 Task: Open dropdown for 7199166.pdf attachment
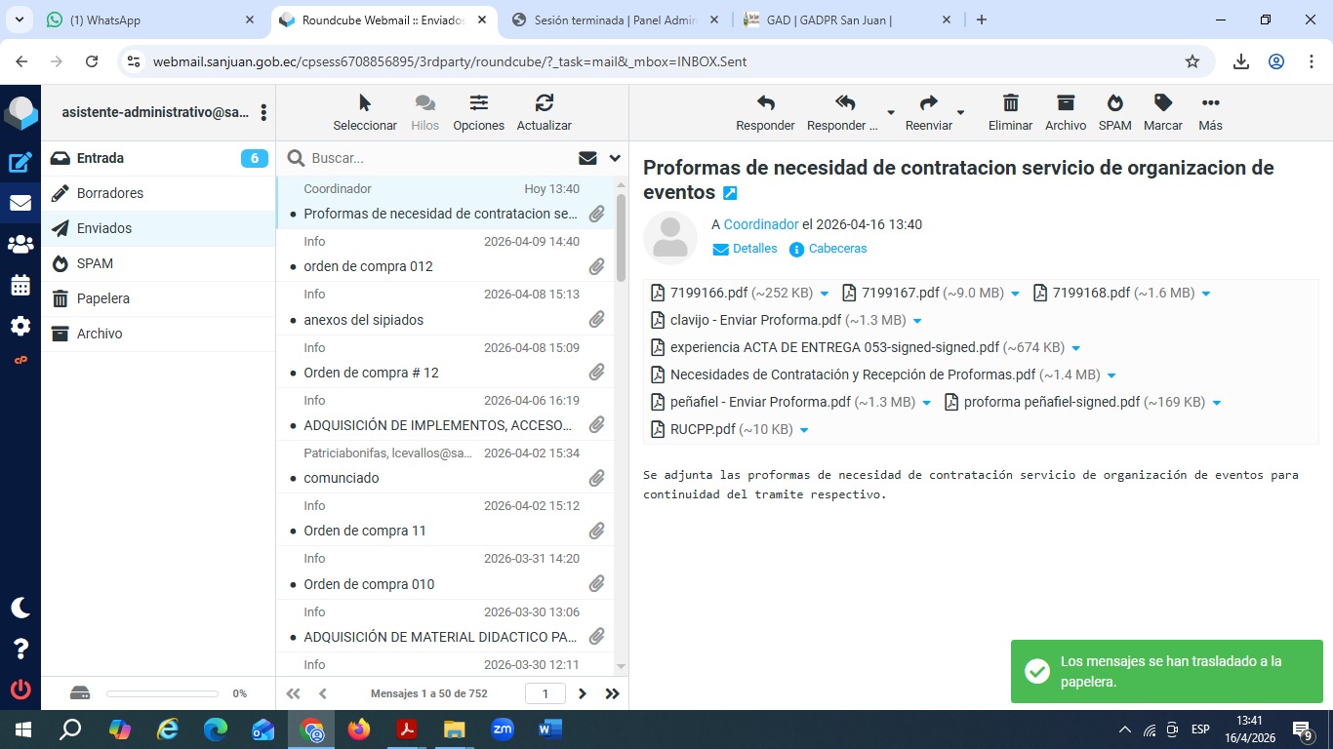(x=825, y=294)
